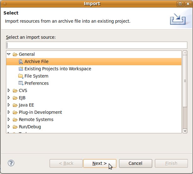This screenshot has width=193, height=174.
Task: Click the tree list scroll-down arrow
Action: (185, 130)
